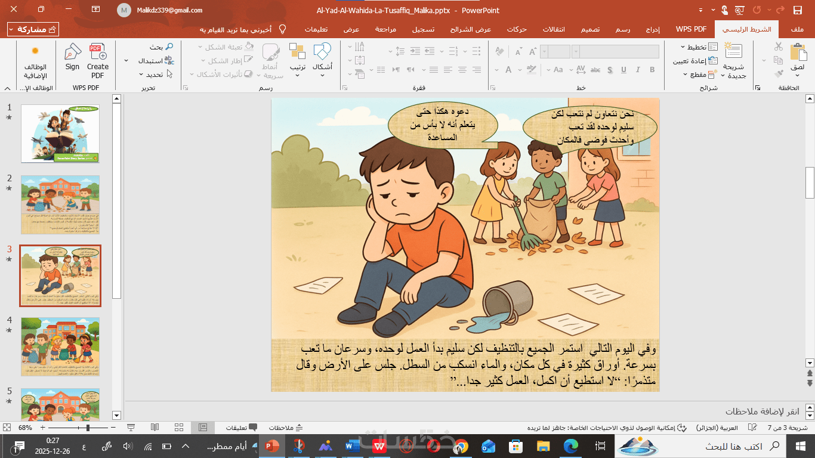Open the Shape Effects (تأثيرات الأشكال) dropdown
Screen dimensions: 815x458
[221, 75]
